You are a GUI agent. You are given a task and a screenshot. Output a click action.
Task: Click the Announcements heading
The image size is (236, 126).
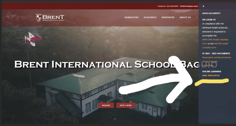point(211,13)
